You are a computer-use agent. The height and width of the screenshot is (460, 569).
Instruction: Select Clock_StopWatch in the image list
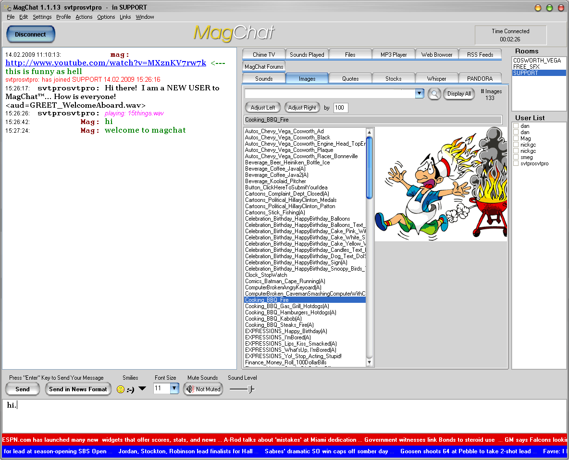click(x=266, y=275)
